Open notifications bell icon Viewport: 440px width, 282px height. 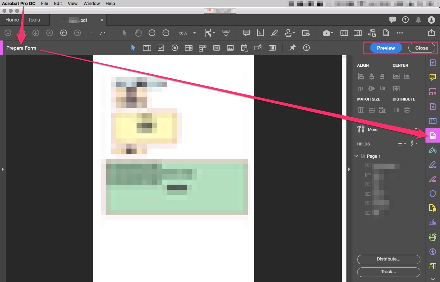418,20
